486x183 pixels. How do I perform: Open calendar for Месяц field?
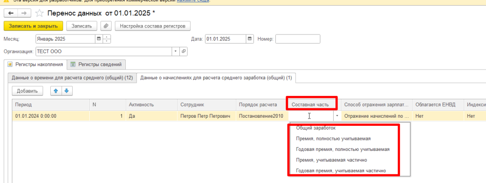pyautogui.click(x=99, y=39)
